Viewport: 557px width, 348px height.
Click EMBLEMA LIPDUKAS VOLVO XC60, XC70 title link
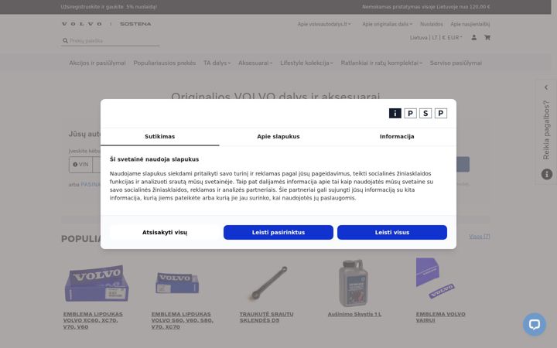[x=93, y=320]
